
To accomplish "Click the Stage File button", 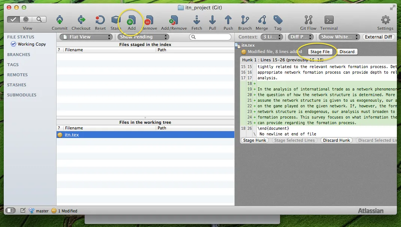I will tap(321, 52).
